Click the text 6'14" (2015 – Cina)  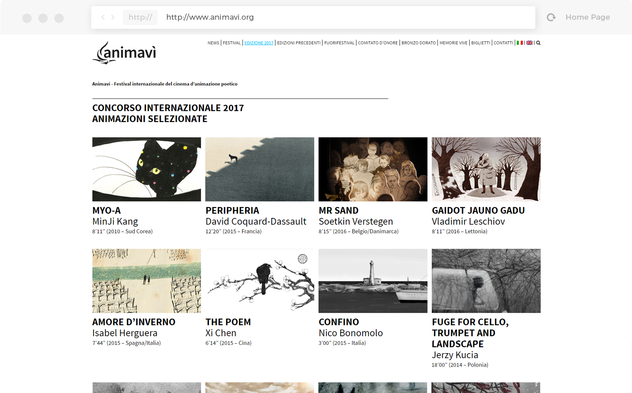pos(228,343)
